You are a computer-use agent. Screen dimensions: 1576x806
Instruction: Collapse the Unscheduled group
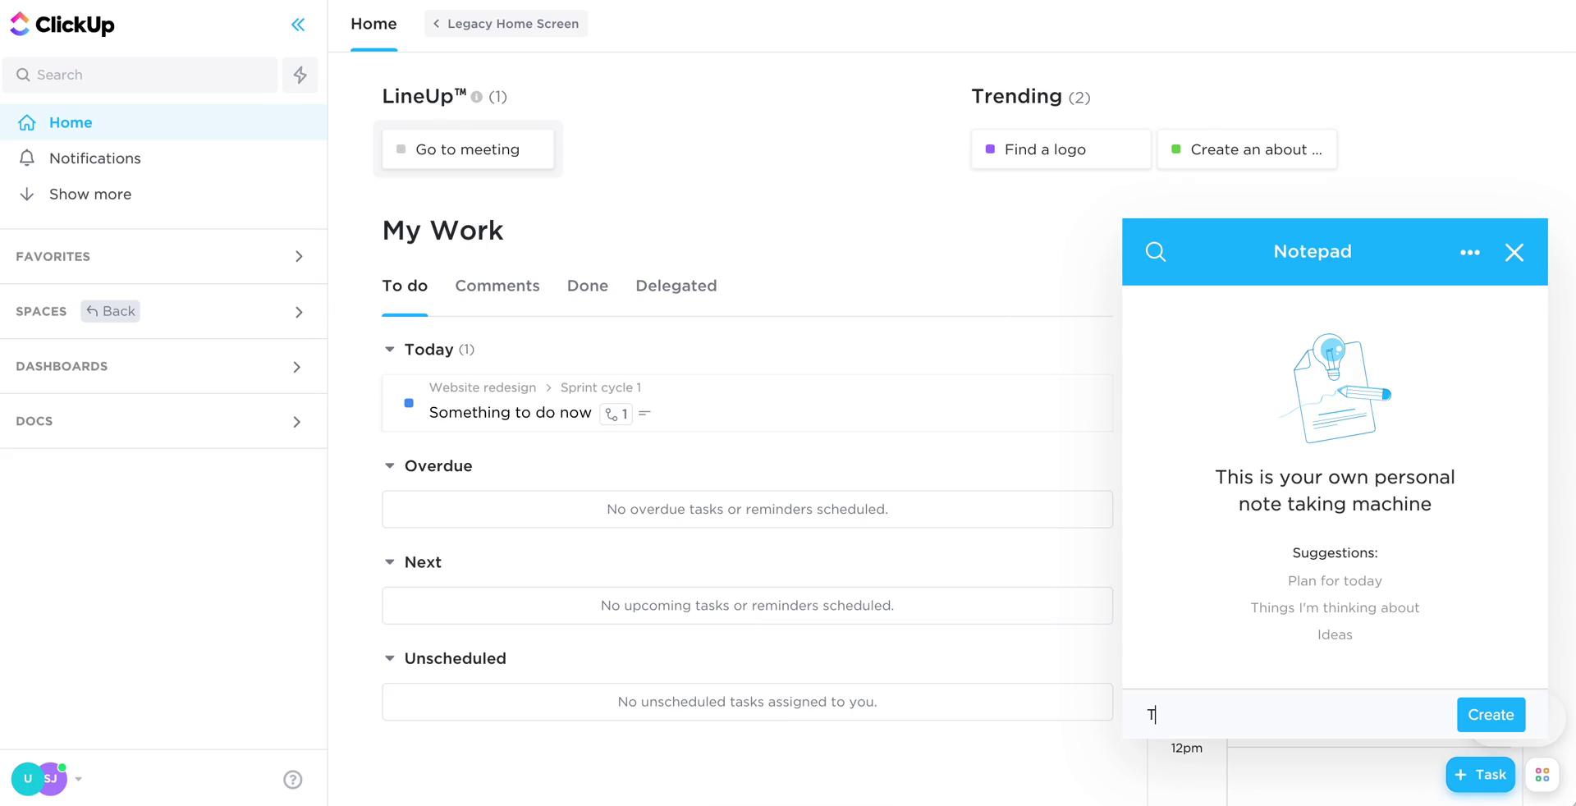pyautogui.click(x=390, y=658)
